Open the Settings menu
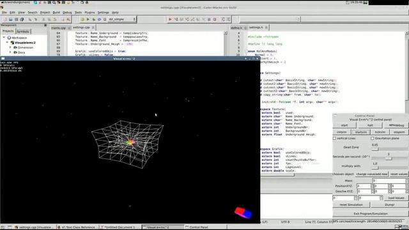This screenshot has height=230, width=409. (x=104, y=13)
